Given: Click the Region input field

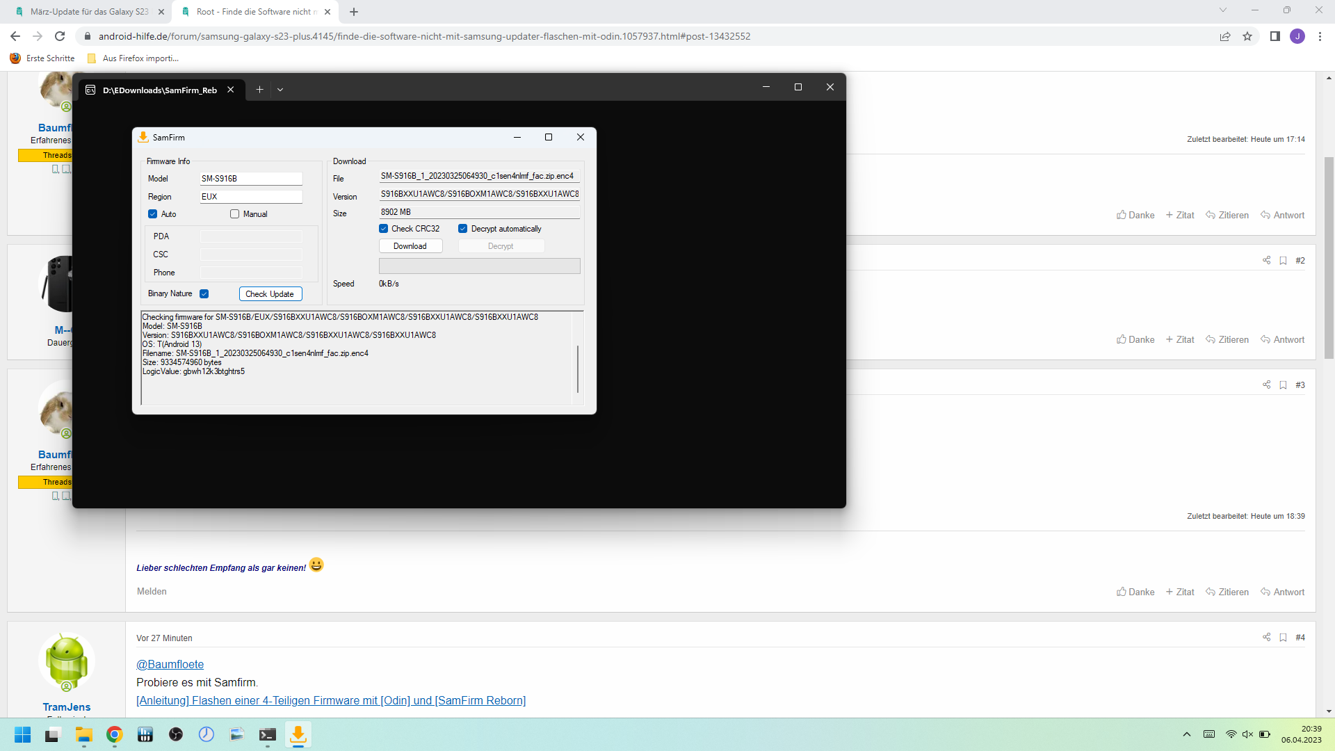Looking at the screenshot, I should click(250, 197).
